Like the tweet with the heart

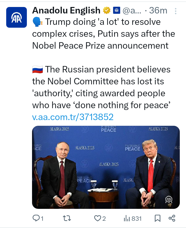tap(97, 218)
